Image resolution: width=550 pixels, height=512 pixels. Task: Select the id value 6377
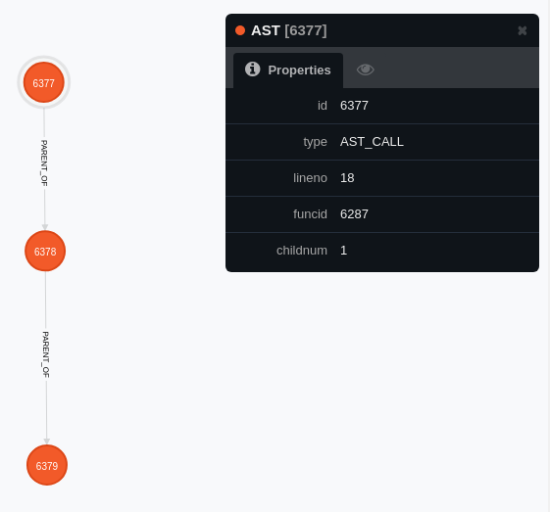click(354, 106)
